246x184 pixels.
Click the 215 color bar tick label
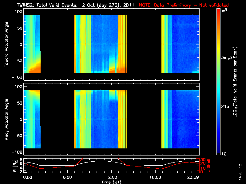tap(225, 106)
